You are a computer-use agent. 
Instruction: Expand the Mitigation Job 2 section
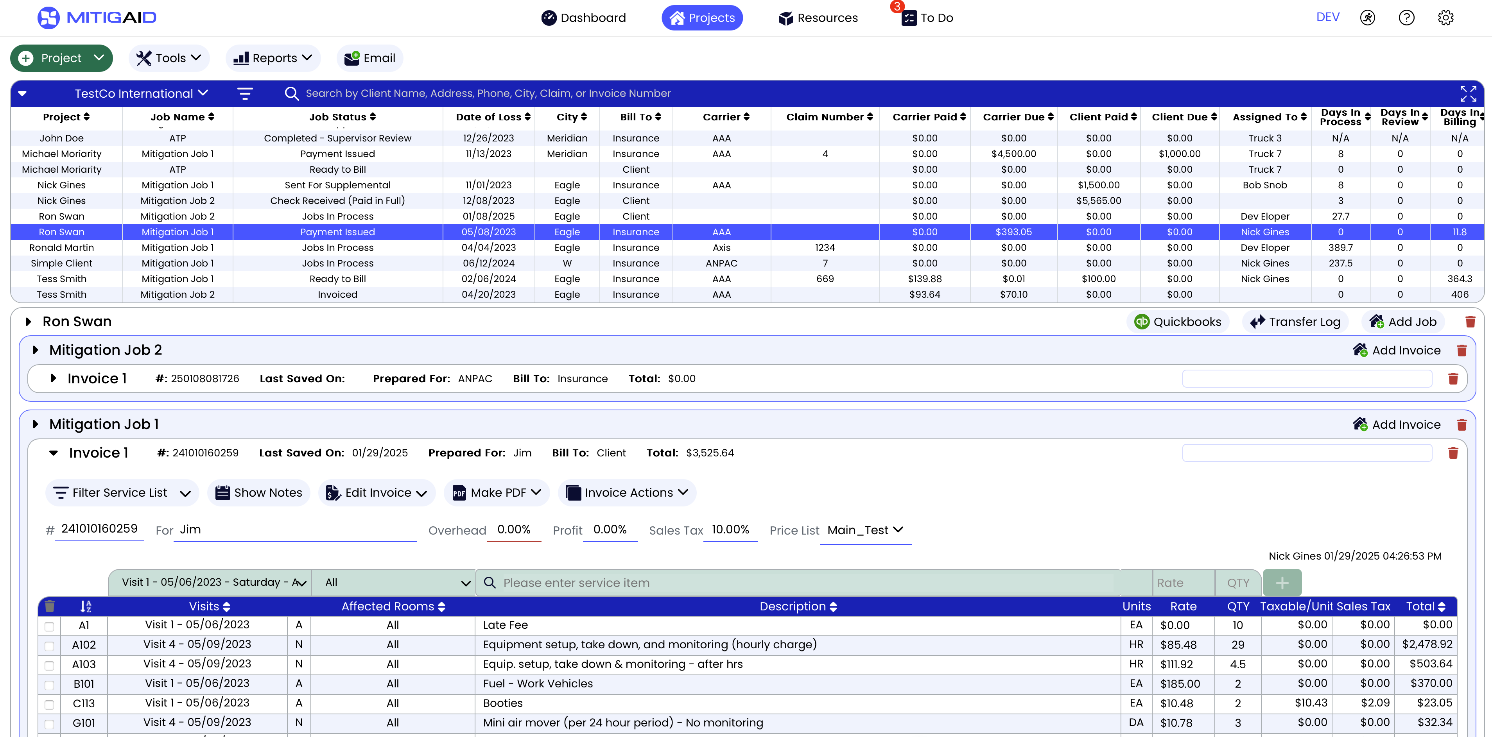35,350
